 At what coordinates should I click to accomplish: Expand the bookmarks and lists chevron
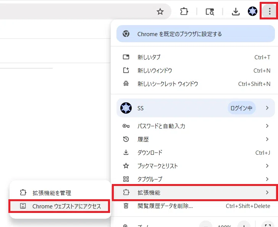267,166
